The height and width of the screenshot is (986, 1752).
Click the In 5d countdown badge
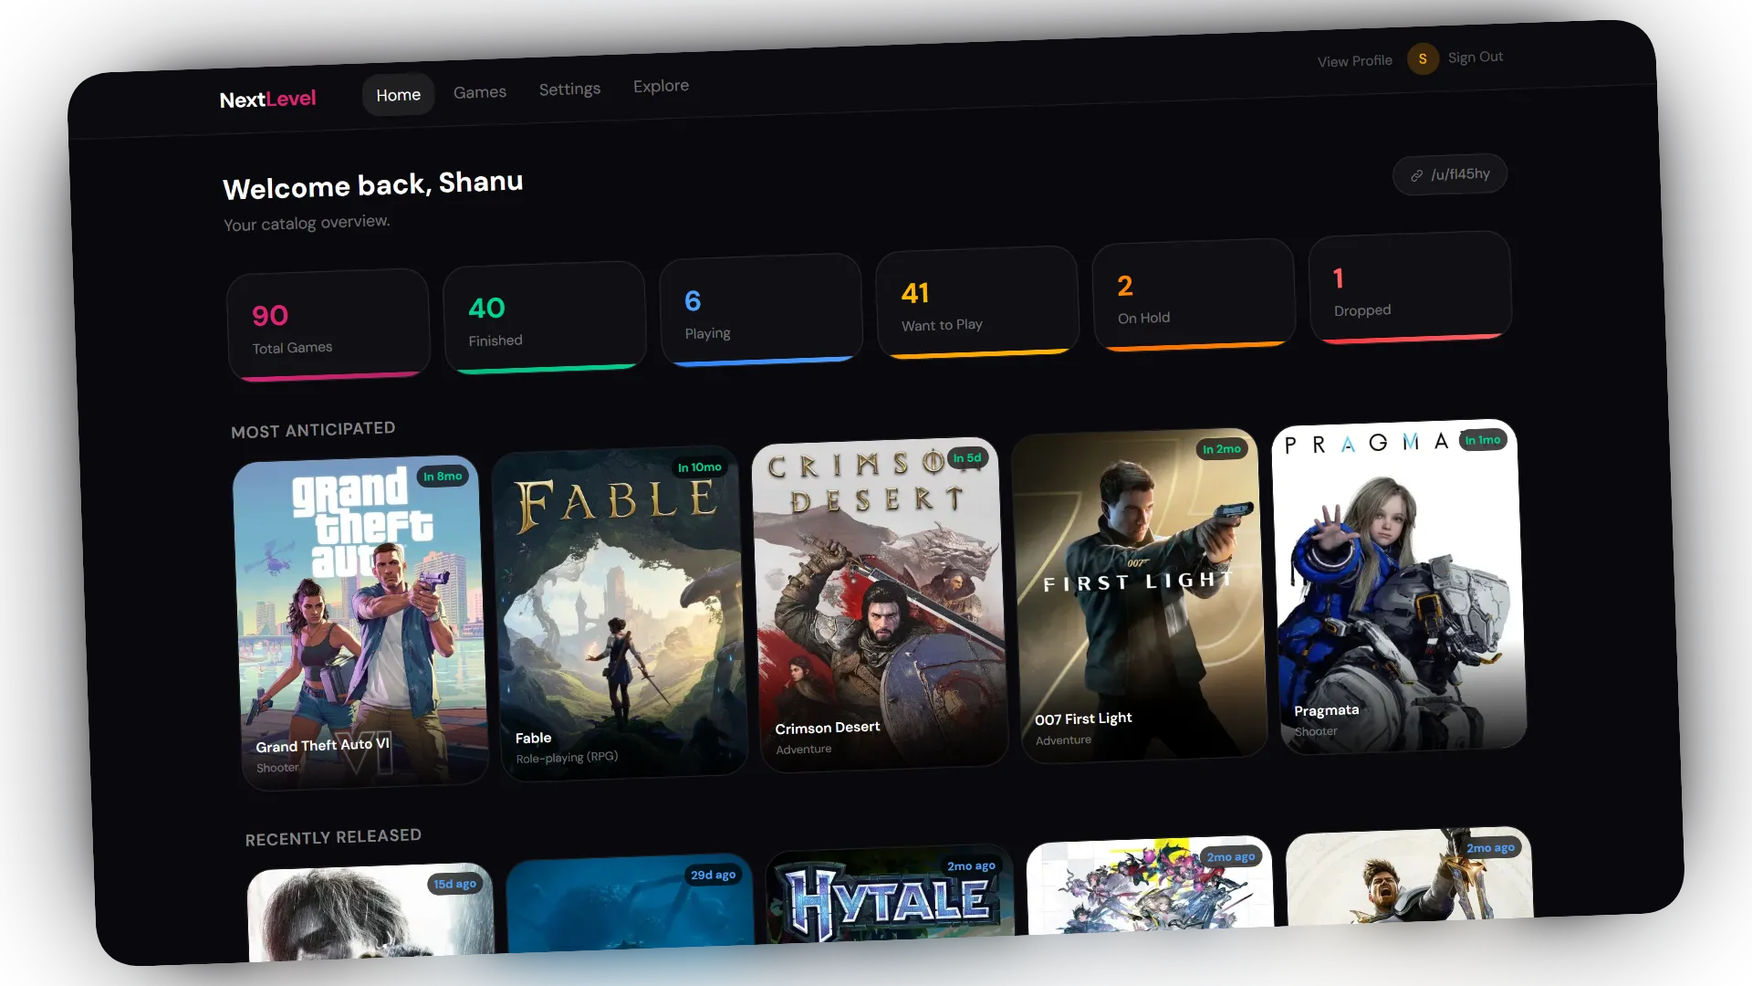click(x=967, y=458)
